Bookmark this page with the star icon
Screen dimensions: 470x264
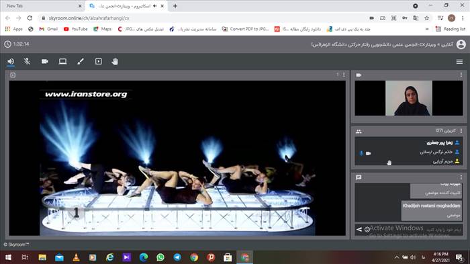pyautogui.click(x=426, y=18)
